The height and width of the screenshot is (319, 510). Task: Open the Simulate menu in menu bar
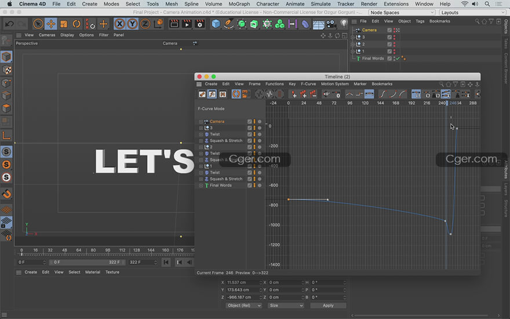pos(320,4)
